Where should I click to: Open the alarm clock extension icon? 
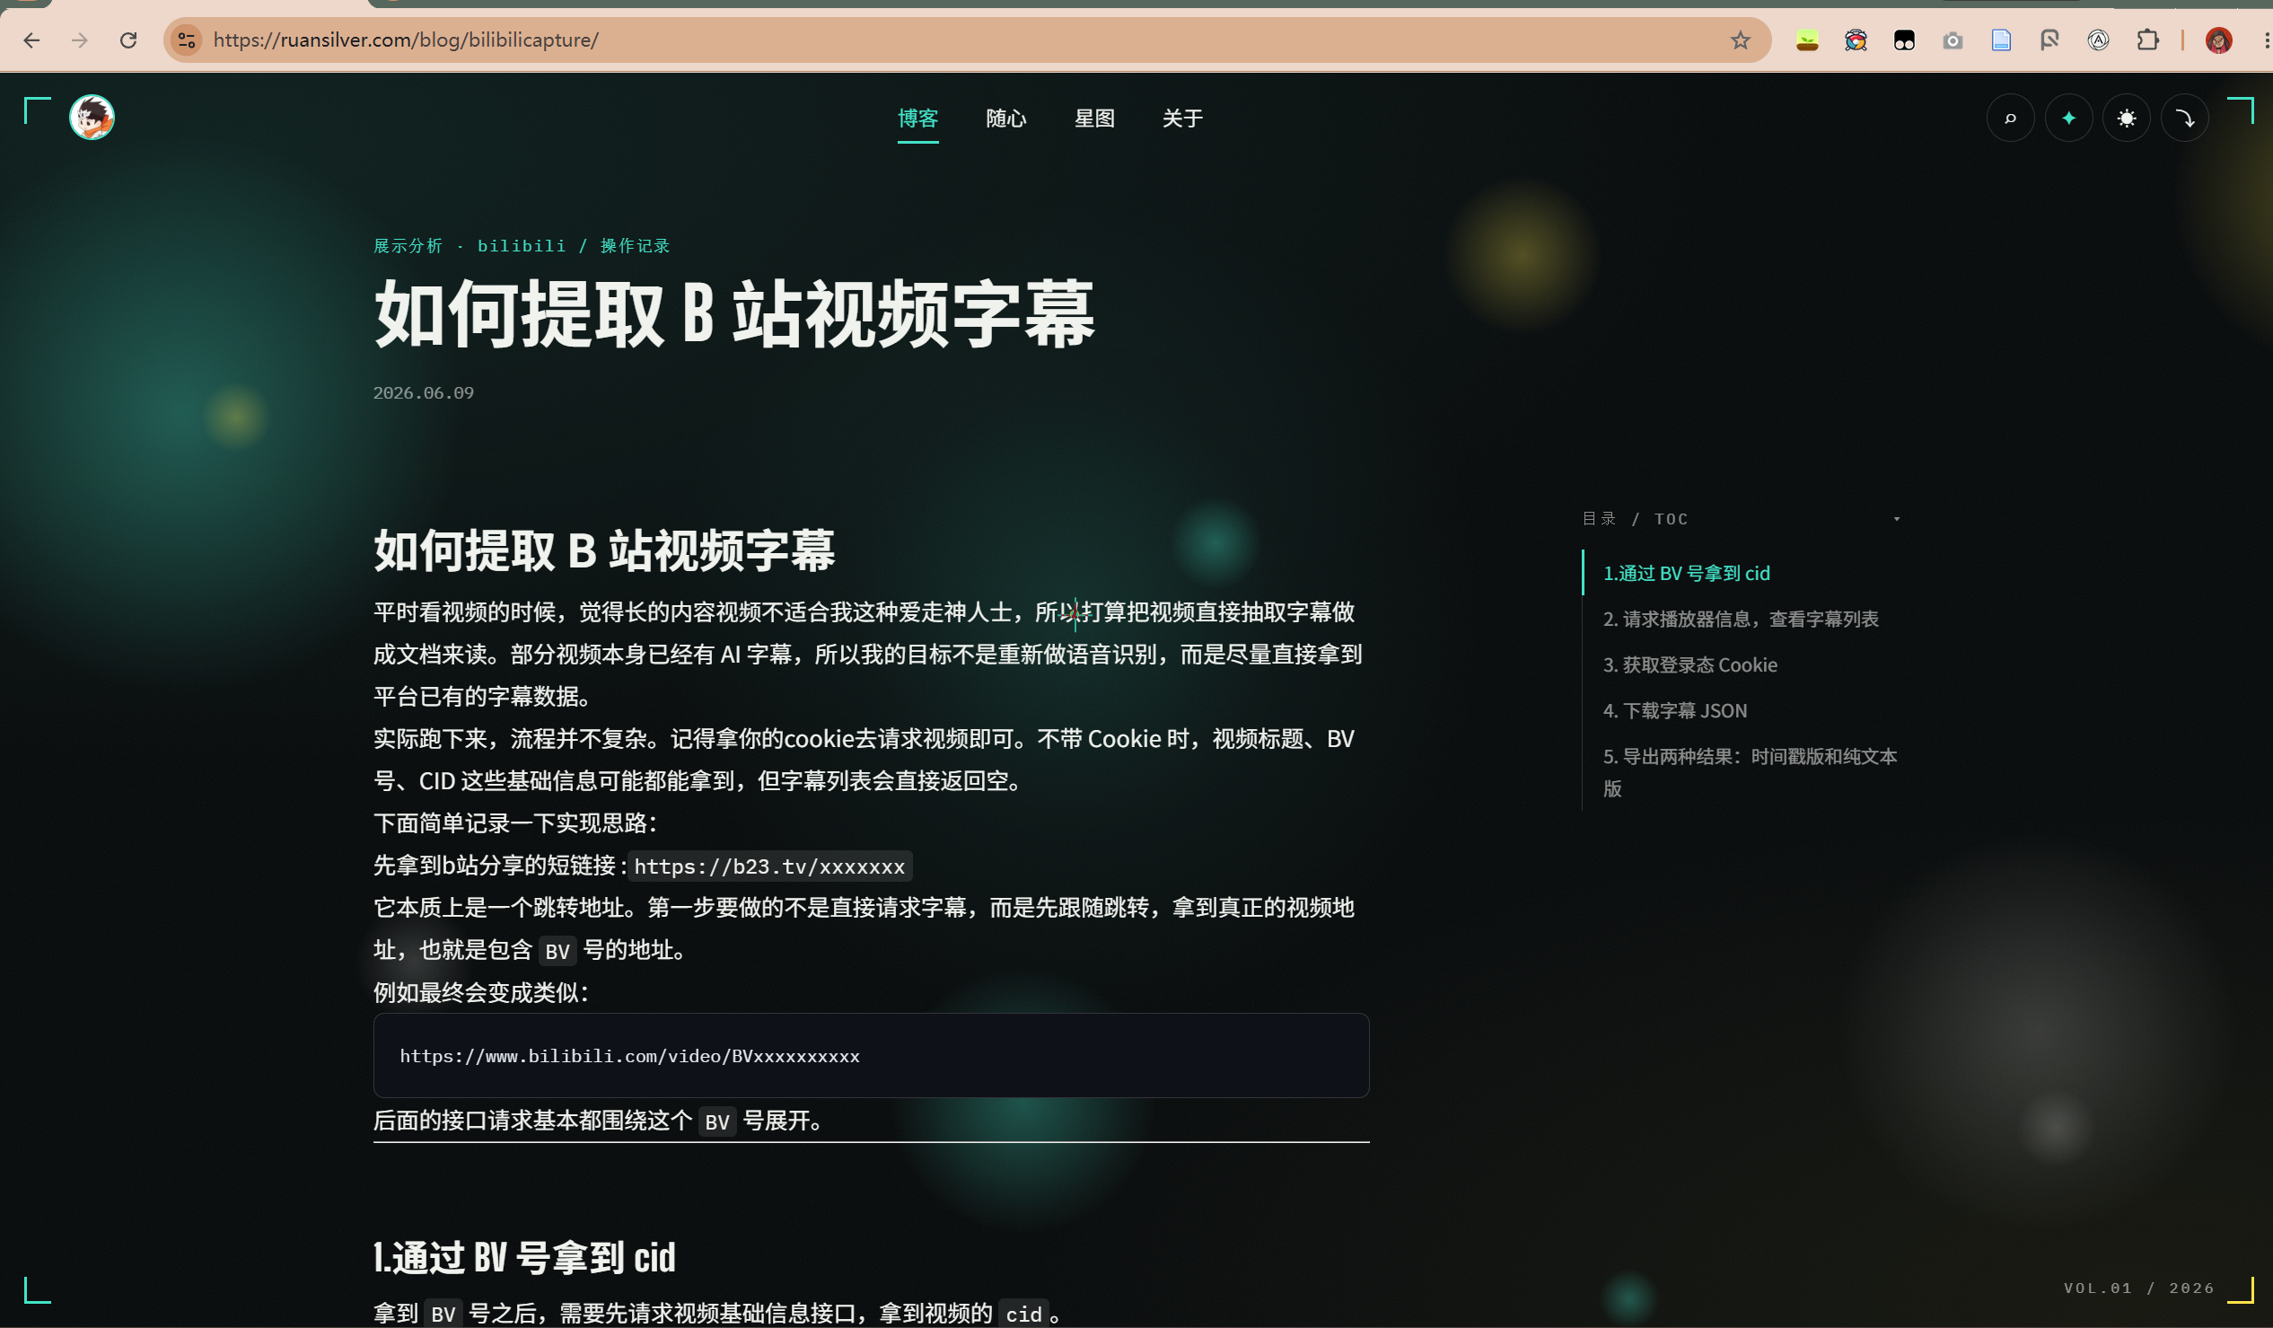coord(1856,40)
